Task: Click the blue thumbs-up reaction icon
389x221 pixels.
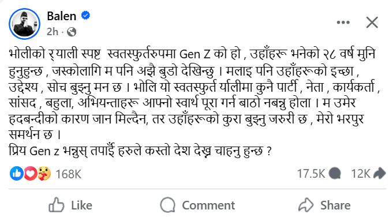Action: (x=17, y=173)
